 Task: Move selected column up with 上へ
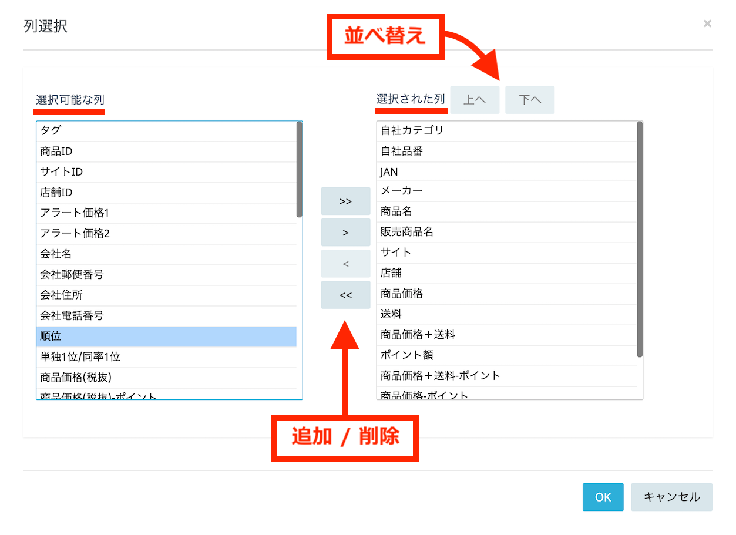(x=475, y=100)
